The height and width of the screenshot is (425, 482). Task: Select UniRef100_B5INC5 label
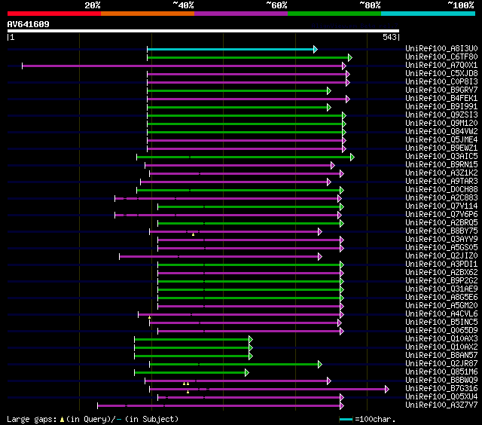point(441,323)
